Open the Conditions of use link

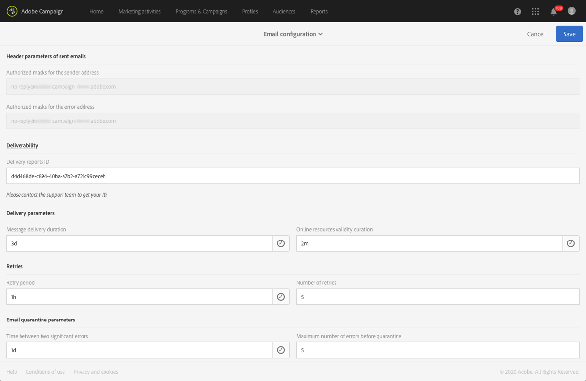45,371
